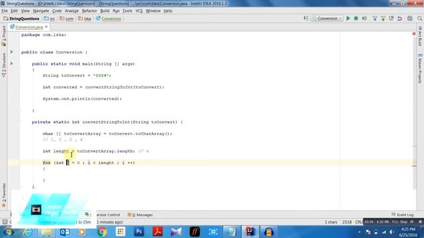Click the '1 chars' status bar indicator

331,222
